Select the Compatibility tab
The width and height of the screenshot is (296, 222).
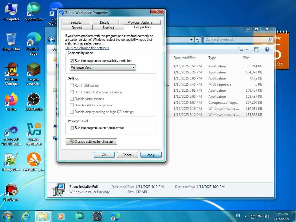coord(143,27)
